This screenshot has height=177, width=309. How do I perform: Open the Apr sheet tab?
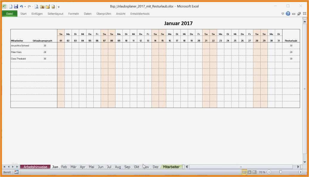(x=83, y=167)
